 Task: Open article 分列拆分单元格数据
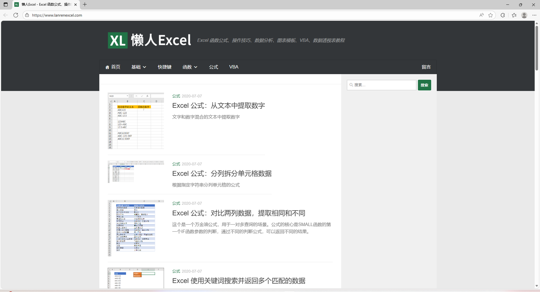[222, 174]
